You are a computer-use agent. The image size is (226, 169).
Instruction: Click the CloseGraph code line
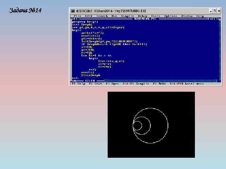(91, 75)
